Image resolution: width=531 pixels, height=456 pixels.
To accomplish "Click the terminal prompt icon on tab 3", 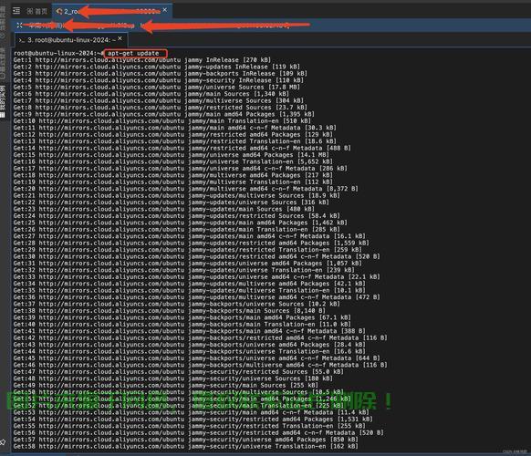I will tap(21, 40).
